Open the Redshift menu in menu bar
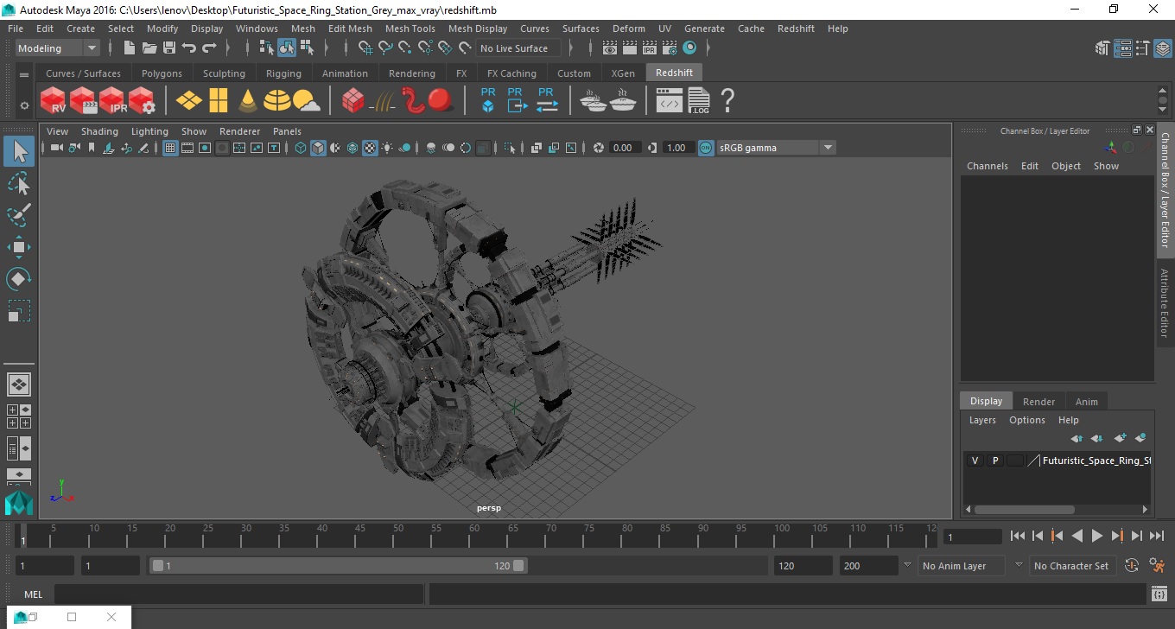This screenshot has width=1175, height=629. pyautogui.click(x=796, y=29)
